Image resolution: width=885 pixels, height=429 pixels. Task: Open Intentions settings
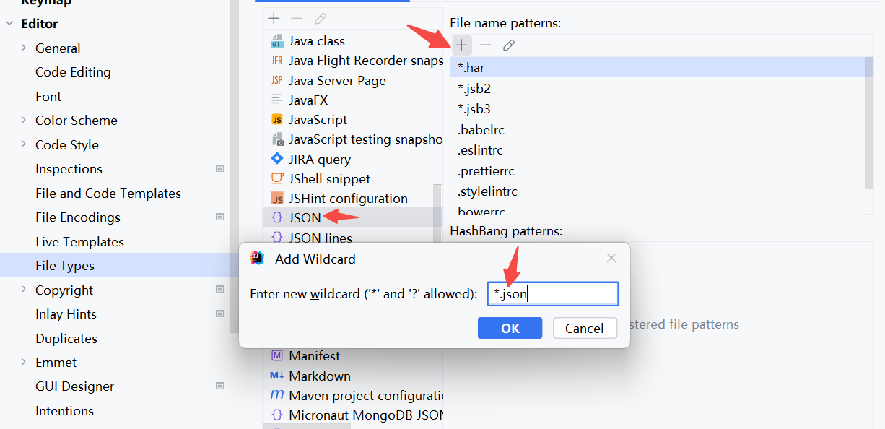coord(64,411)
